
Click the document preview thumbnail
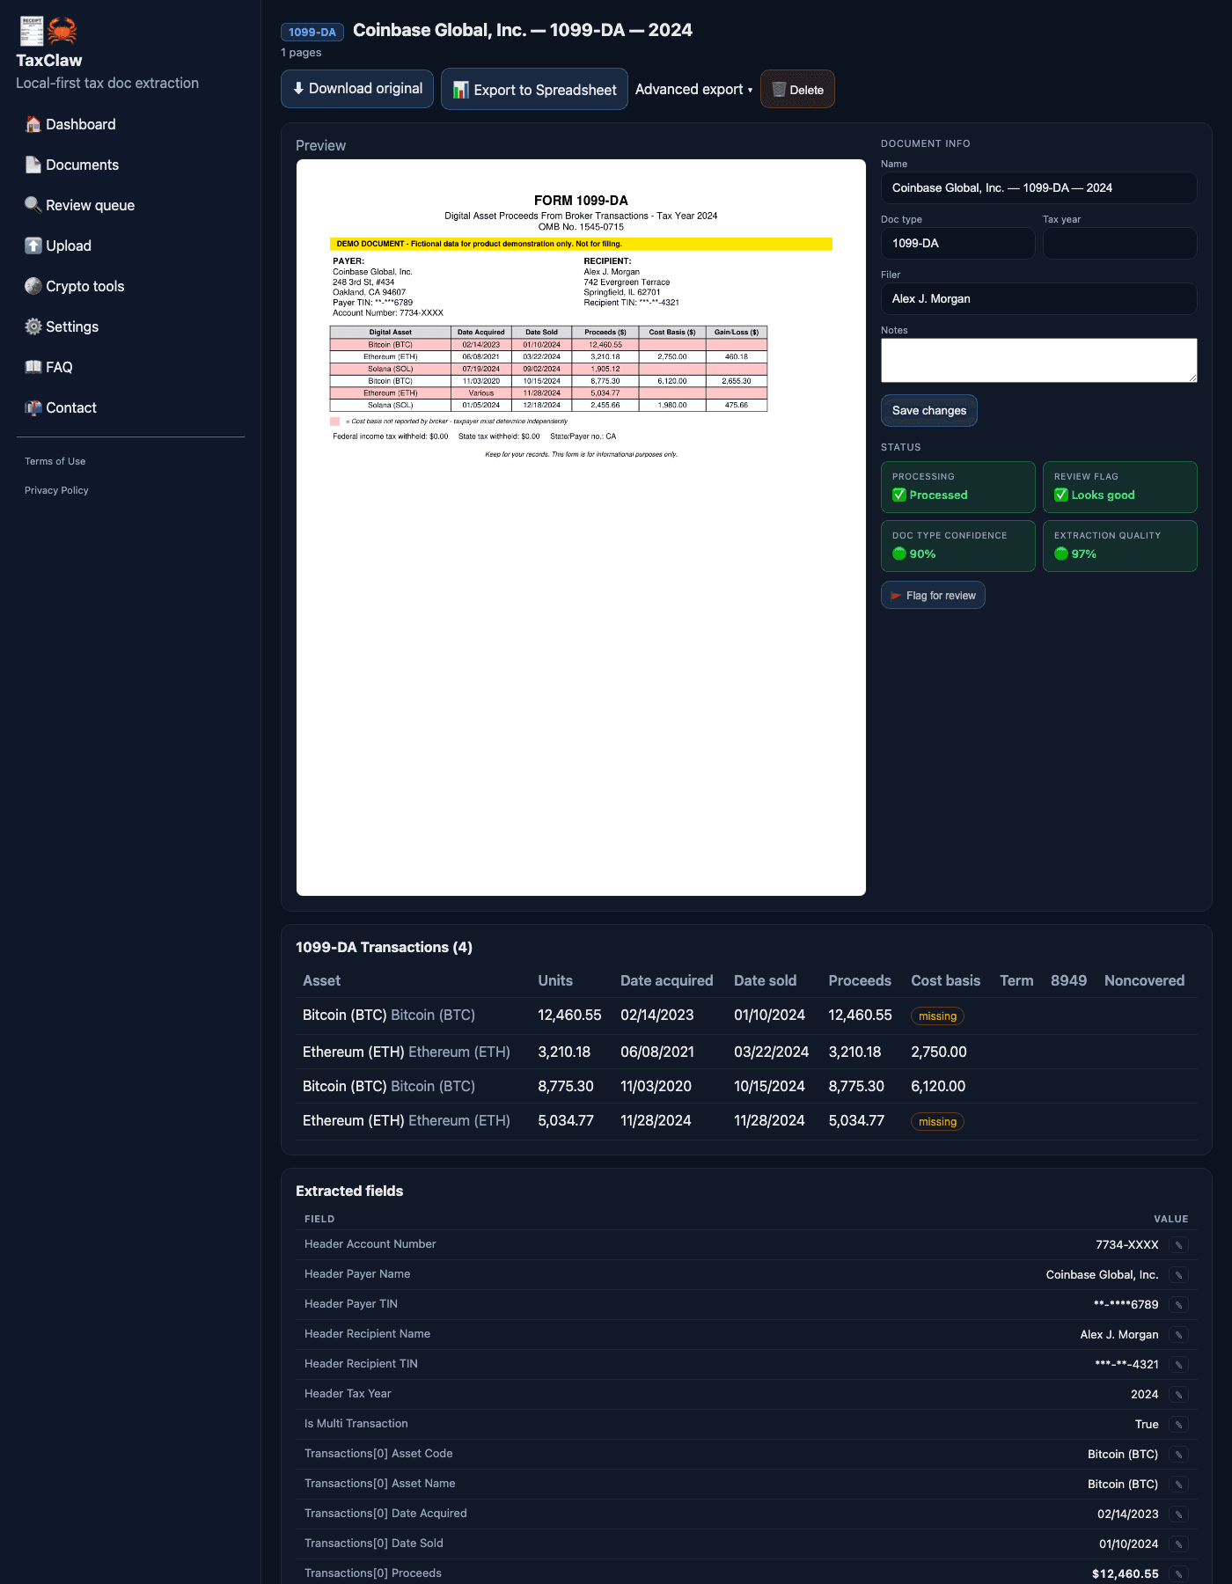tap(581, 527)
